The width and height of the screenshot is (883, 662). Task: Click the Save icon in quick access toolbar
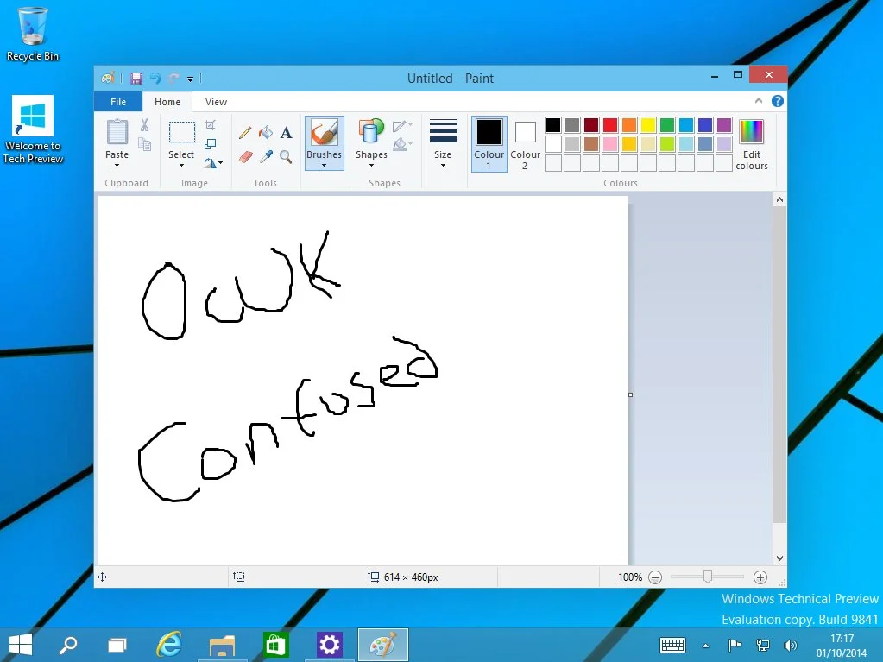pos(136,79)
